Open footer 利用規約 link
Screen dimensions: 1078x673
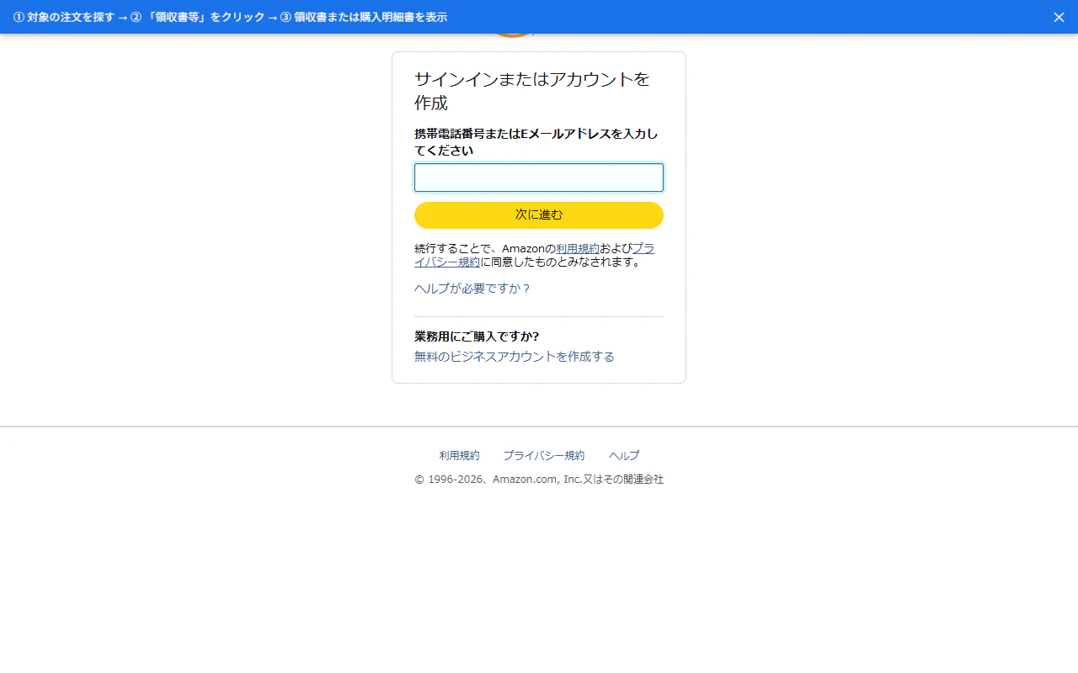[459, 456]
